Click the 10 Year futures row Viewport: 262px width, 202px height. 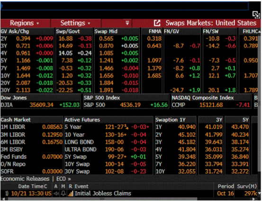tap(108, 135)
